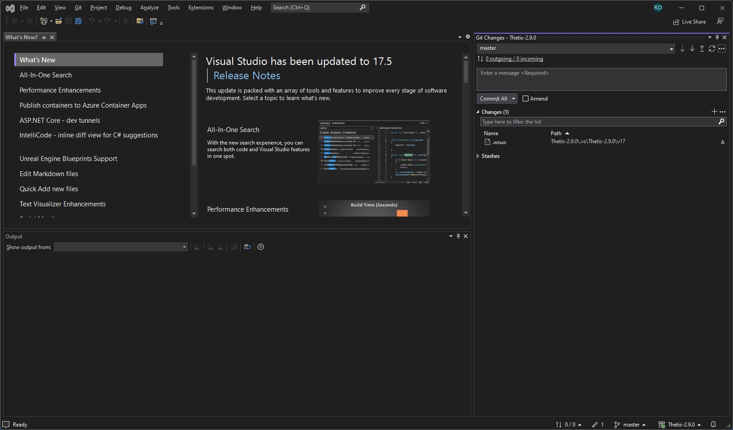This screenshot has width=733, height=430.
Task: Click the Pull down-arrow icon
Action: (692, 48)
